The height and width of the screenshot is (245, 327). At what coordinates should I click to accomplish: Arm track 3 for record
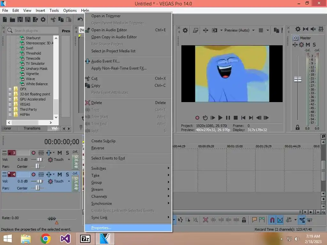33,153
